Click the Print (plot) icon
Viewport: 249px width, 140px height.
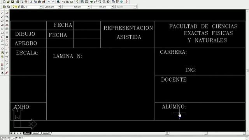(x=18, y=2)
